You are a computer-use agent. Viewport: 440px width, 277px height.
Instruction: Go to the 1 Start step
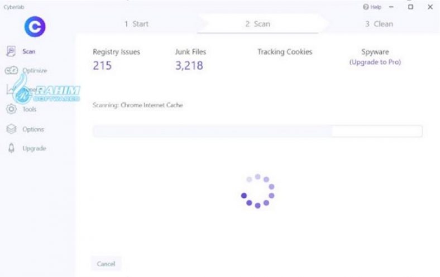tap(136, 24)
